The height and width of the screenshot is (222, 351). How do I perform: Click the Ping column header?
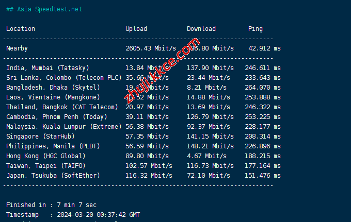tap(255, 29)
